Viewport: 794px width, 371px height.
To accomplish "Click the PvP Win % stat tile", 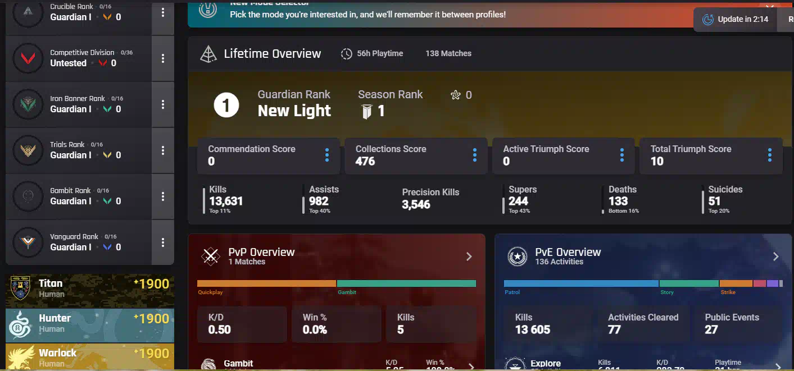I will 336,324.
